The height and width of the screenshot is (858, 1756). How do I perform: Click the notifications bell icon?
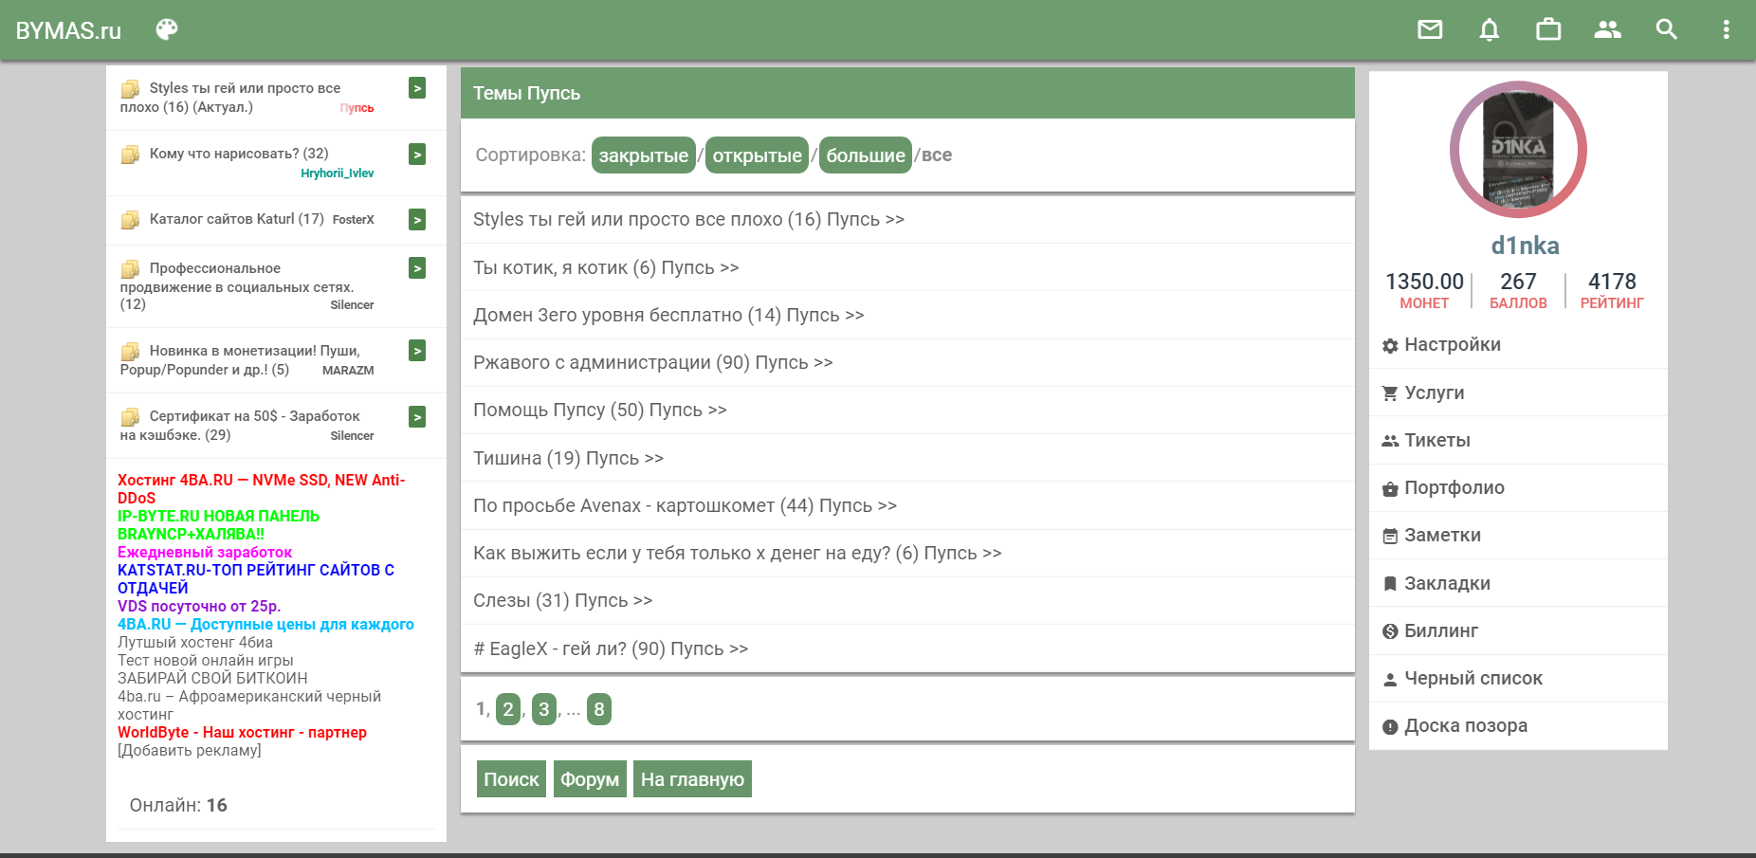pos(1489,30)
